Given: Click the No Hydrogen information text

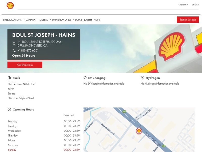Looking at the screenshot, I should click(x=160, y=84).
